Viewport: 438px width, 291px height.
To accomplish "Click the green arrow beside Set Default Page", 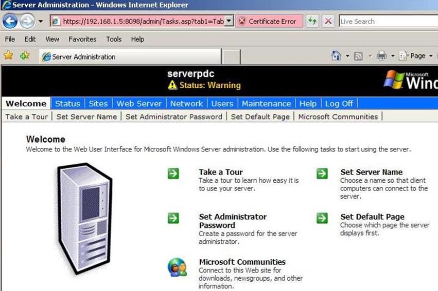I will coord(322,218).
